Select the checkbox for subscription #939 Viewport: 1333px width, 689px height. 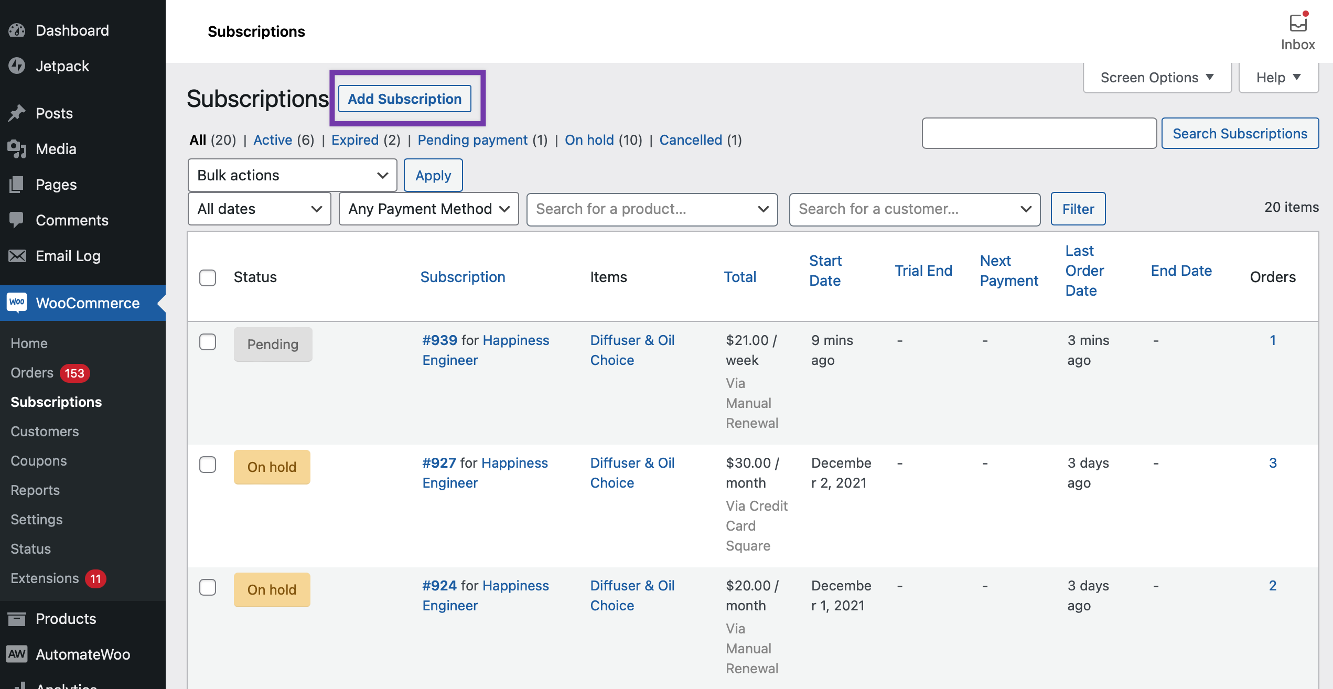(x=207, y=342)
